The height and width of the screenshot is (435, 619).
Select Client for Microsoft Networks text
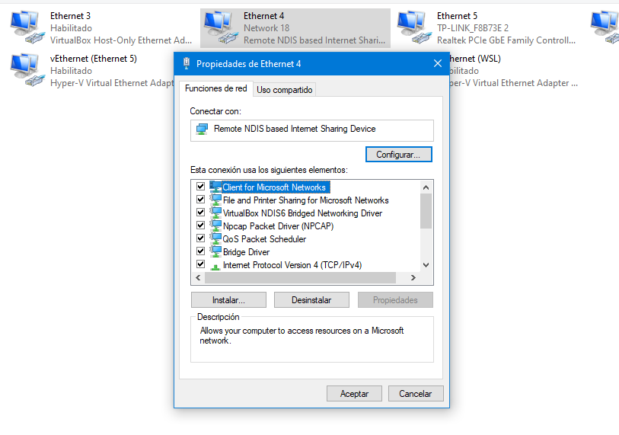click(x=274, y=187)
